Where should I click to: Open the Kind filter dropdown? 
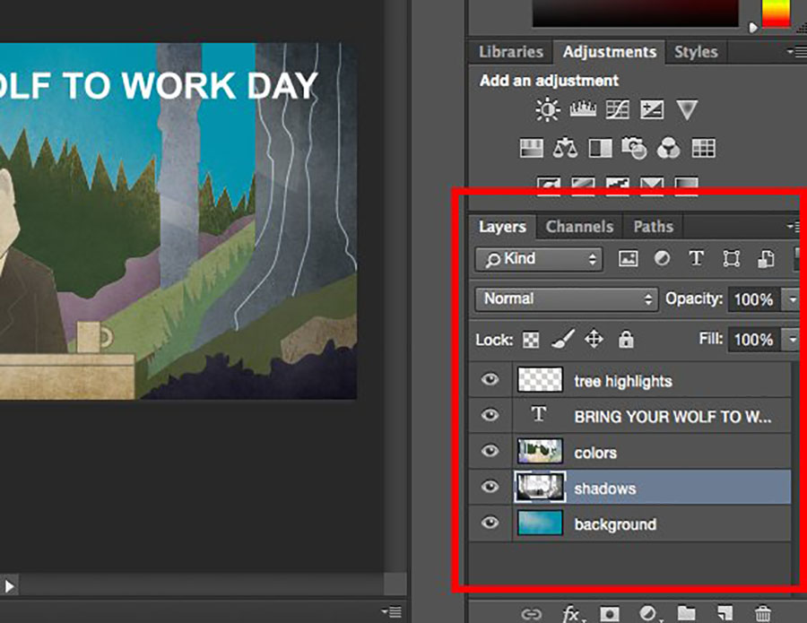tap(540, 259)
